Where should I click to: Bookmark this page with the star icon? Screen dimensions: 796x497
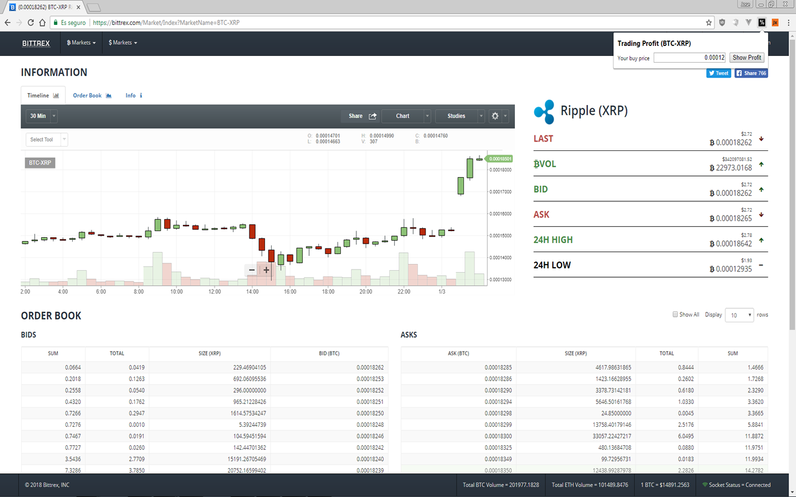point(709,22)
